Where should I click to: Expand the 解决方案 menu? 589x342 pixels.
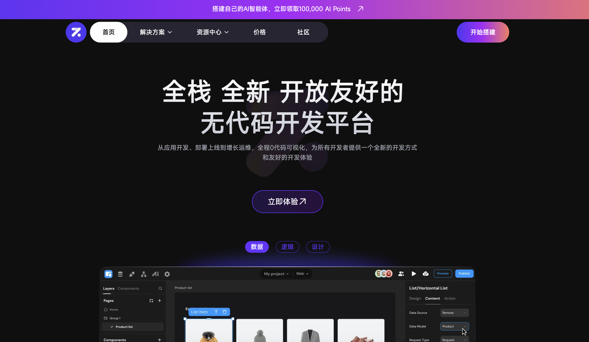(x=156, y=32)
